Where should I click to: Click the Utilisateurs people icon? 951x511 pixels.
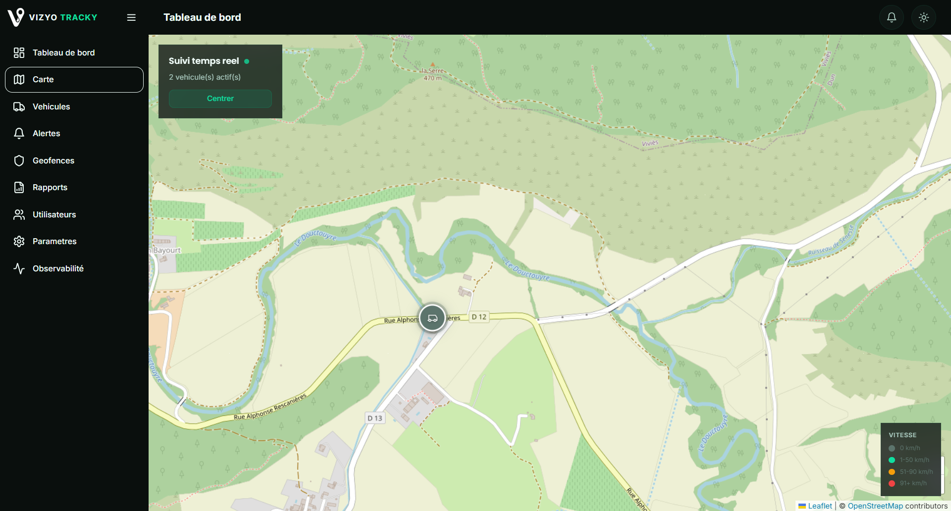(19, 214)
